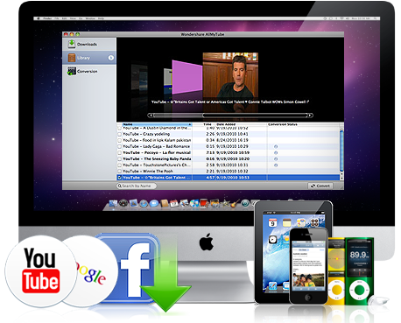Click date '8/24/2010 16:19' cell

pos(232,140)
